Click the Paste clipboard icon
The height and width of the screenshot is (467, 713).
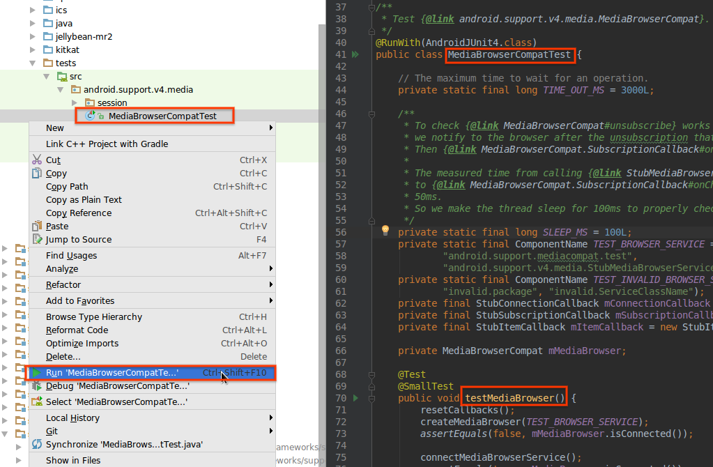(37, 227)
